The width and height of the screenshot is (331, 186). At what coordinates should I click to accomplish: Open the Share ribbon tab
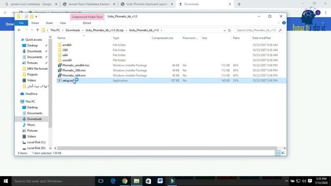click(49, 23)
